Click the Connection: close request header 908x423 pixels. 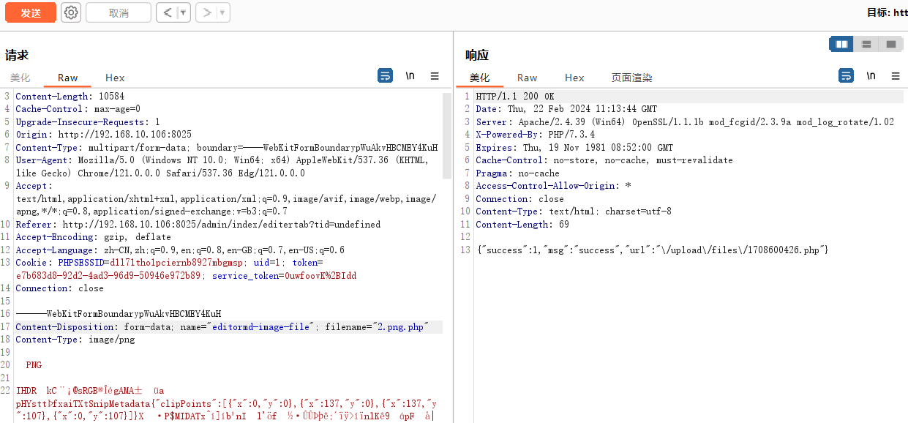coord(60,288)
